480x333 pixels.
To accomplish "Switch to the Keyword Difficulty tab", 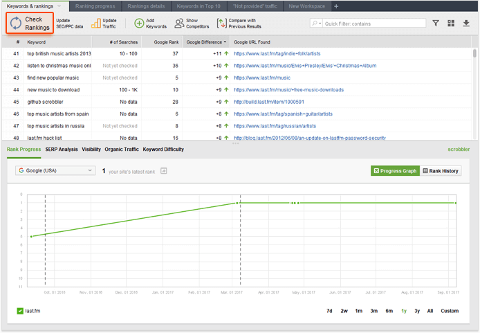I will [x=163, y=149].
